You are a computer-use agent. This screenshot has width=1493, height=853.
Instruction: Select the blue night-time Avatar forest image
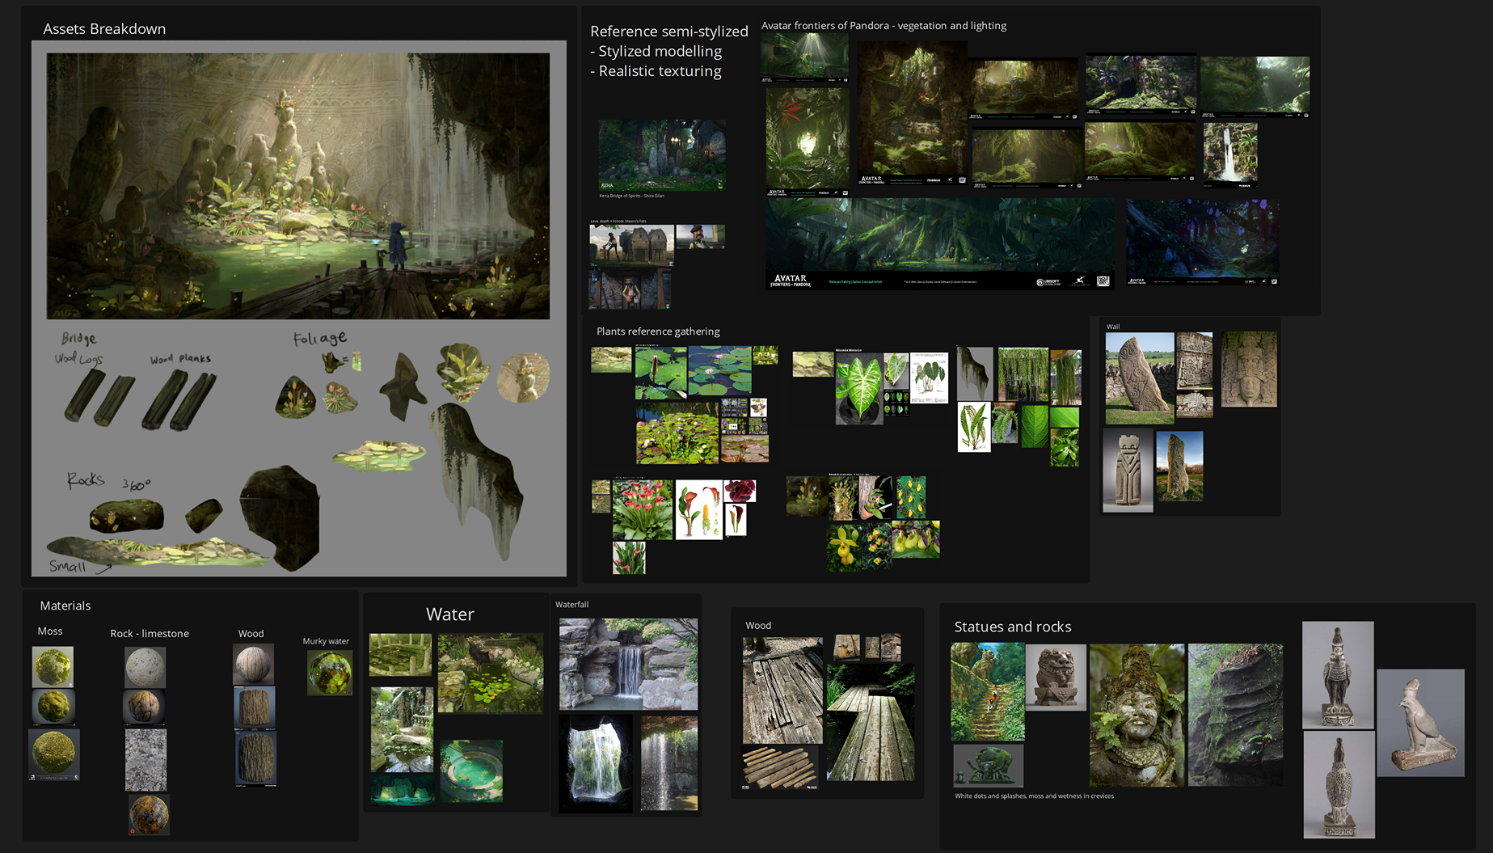coord(1202,243)
